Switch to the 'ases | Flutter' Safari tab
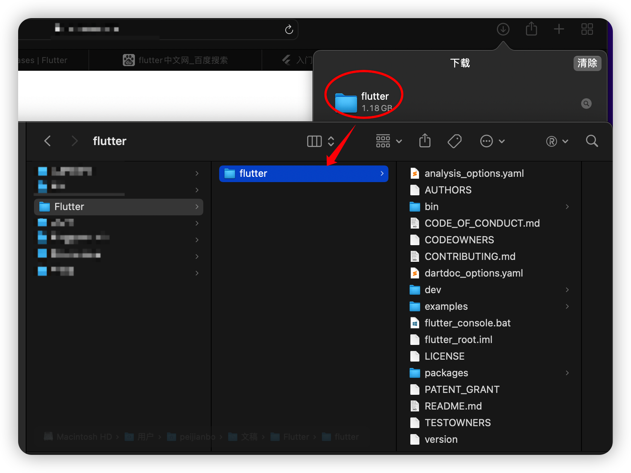631x473 pixels. click(x=53, y=60)
